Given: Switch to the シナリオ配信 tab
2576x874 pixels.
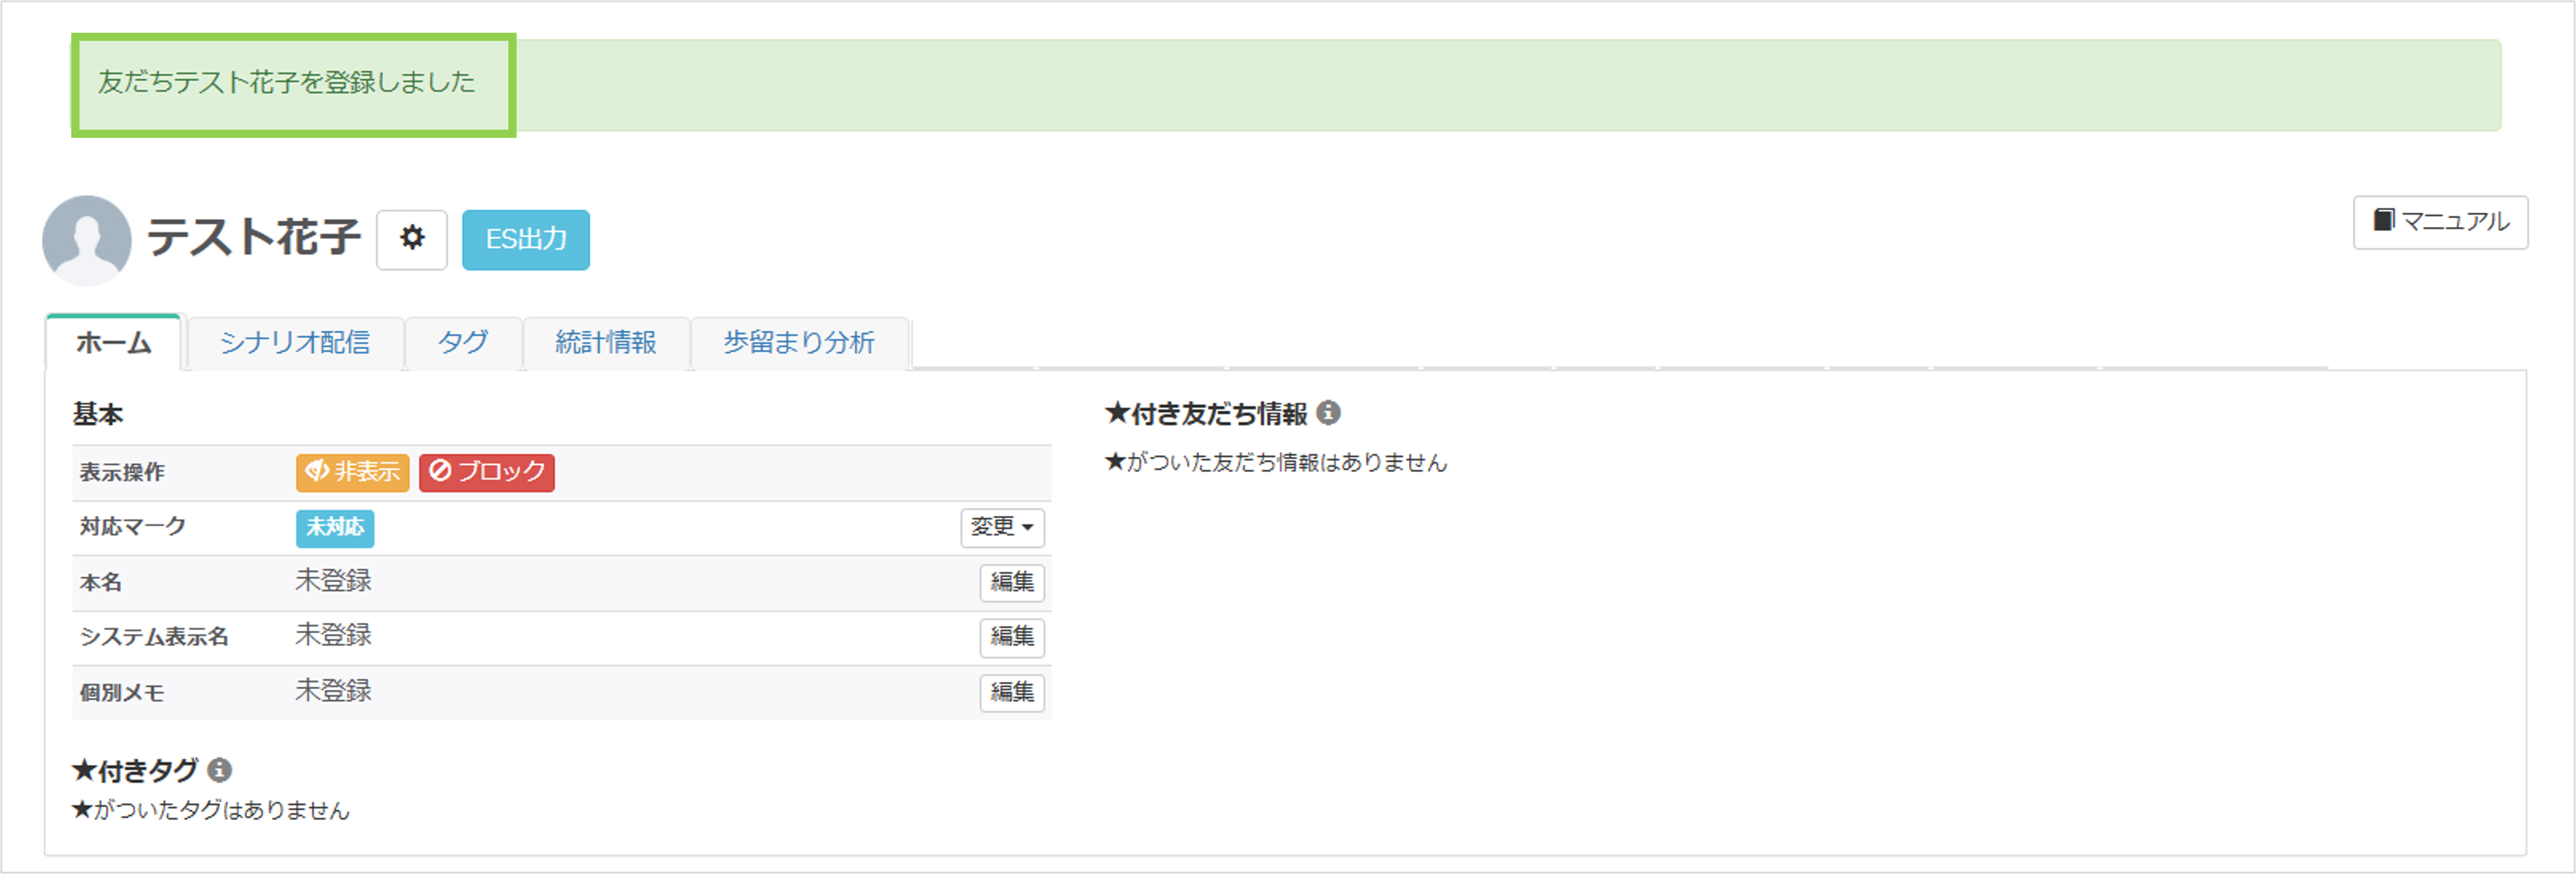Looking at the screenshot, I should (x=295, y=343).
